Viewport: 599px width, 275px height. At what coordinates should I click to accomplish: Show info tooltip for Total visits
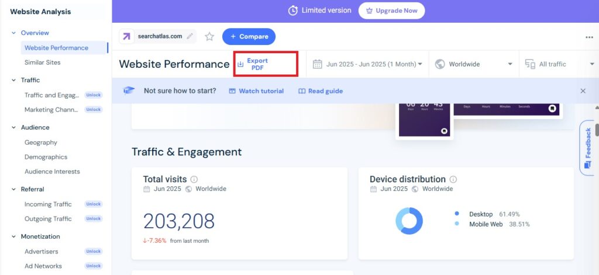pyautogui.click(x=194, y=179)
